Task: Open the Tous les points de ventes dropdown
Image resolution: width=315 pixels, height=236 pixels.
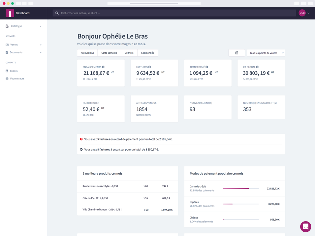Action: (266, 53)
